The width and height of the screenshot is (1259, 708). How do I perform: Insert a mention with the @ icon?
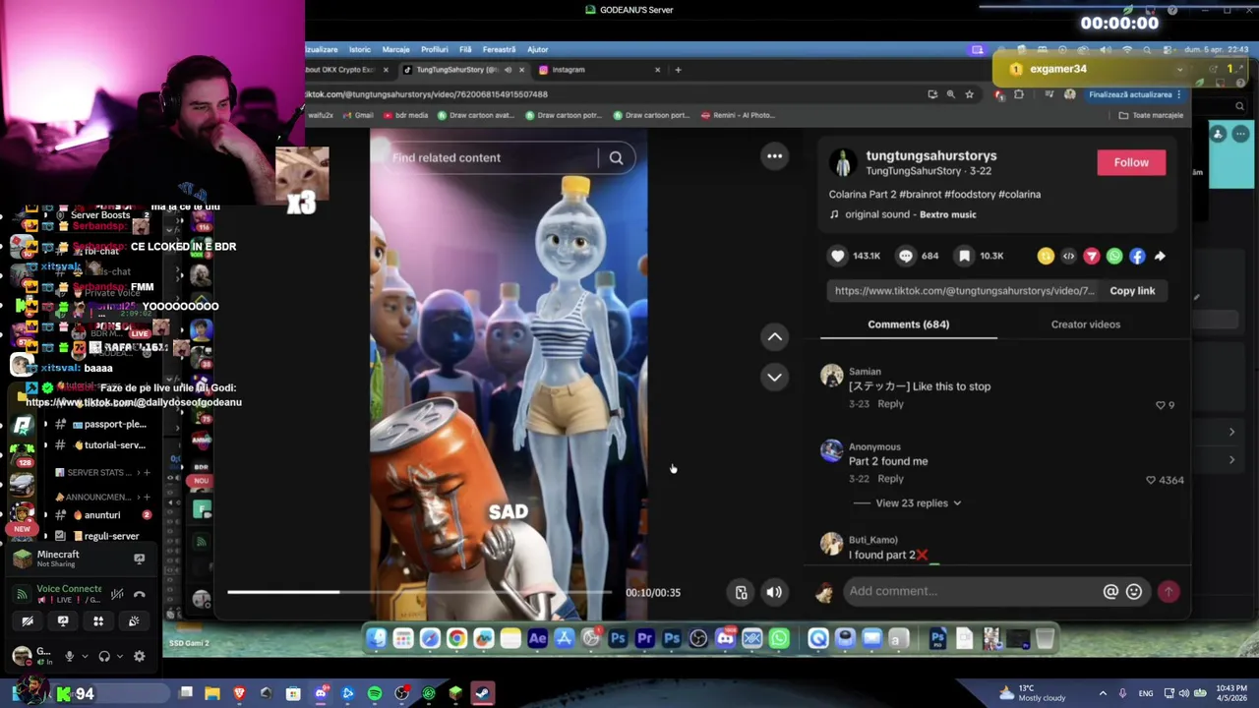[1110, 591]
